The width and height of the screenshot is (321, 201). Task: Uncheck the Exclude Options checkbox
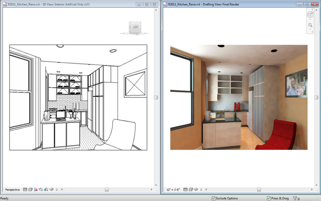pyautogui.click(x=214, y=198)
